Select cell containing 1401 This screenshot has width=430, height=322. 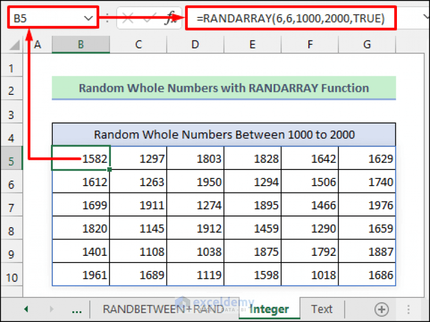81,251
